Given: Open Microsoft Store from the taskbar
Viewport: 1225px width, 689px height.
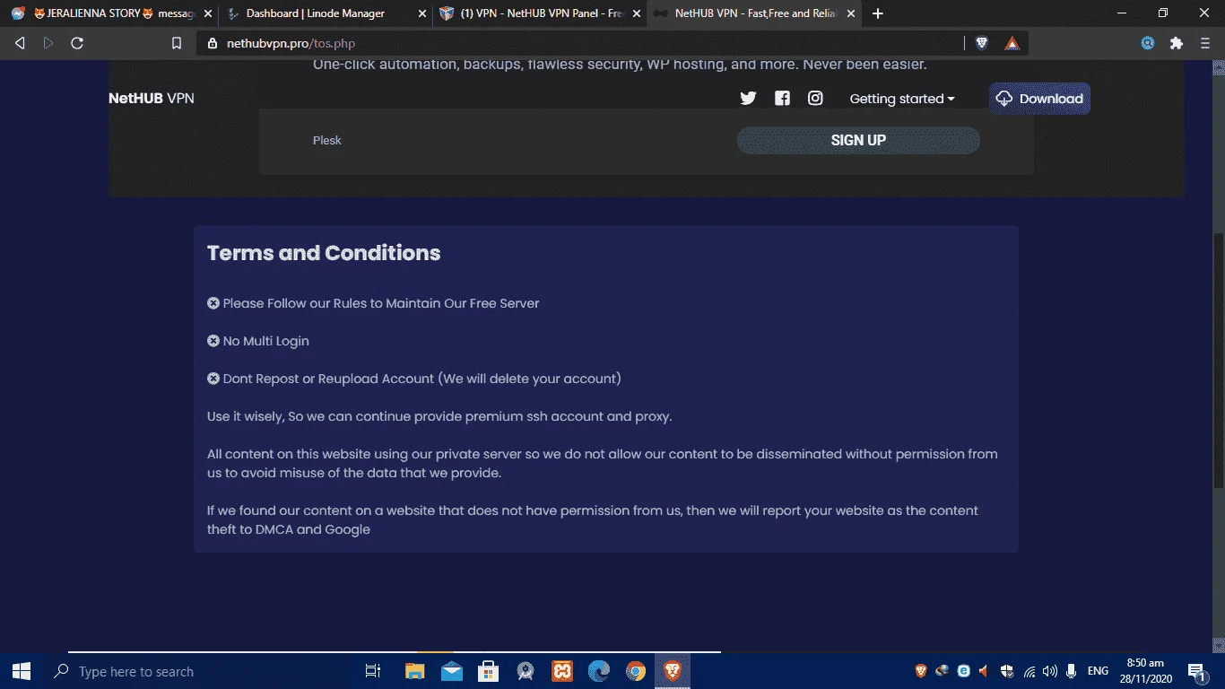Looking at the screenshot, I should tap(489, 671).
